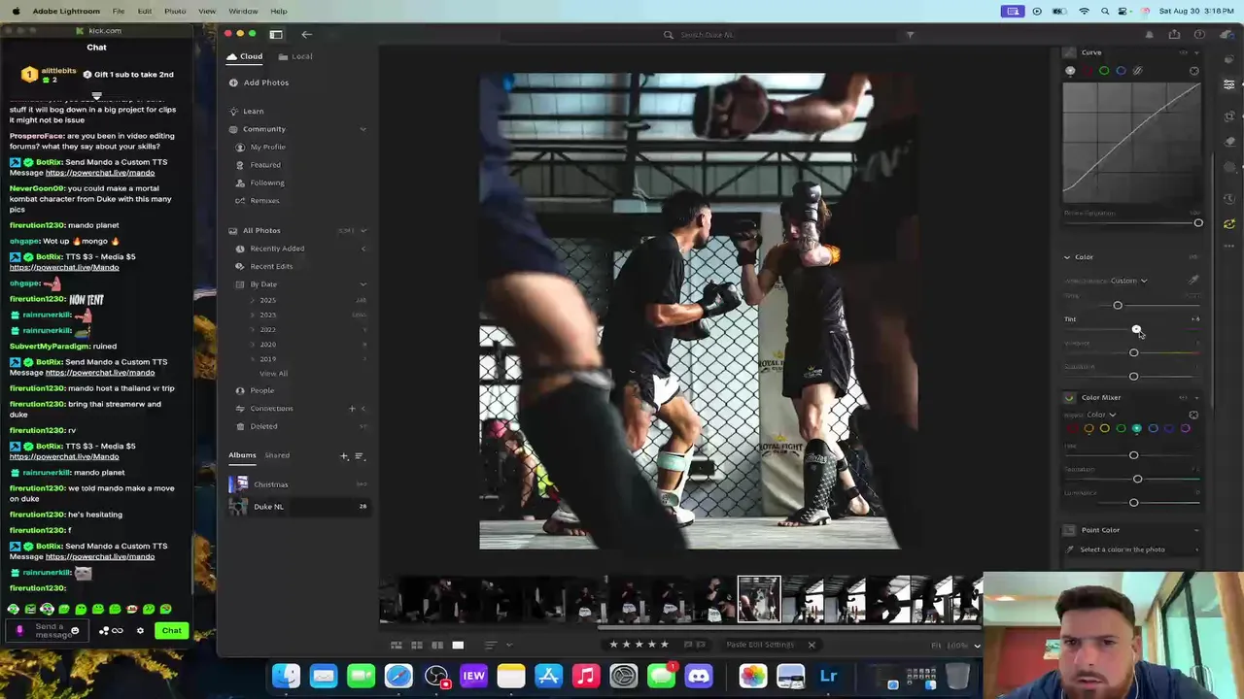Open the Photo menu in menu bar
This screenshot has width=1244, height=699.
coord(175,11)
